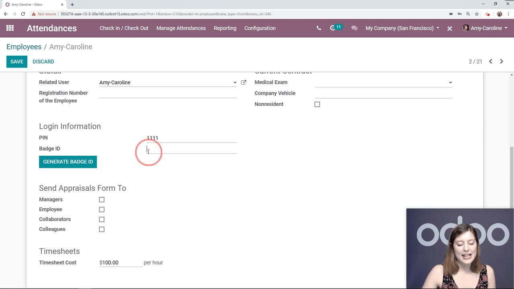This screenshot has height=289, width=514.
Task: Open the activities clock icon with badge 11
Action: 333,28
